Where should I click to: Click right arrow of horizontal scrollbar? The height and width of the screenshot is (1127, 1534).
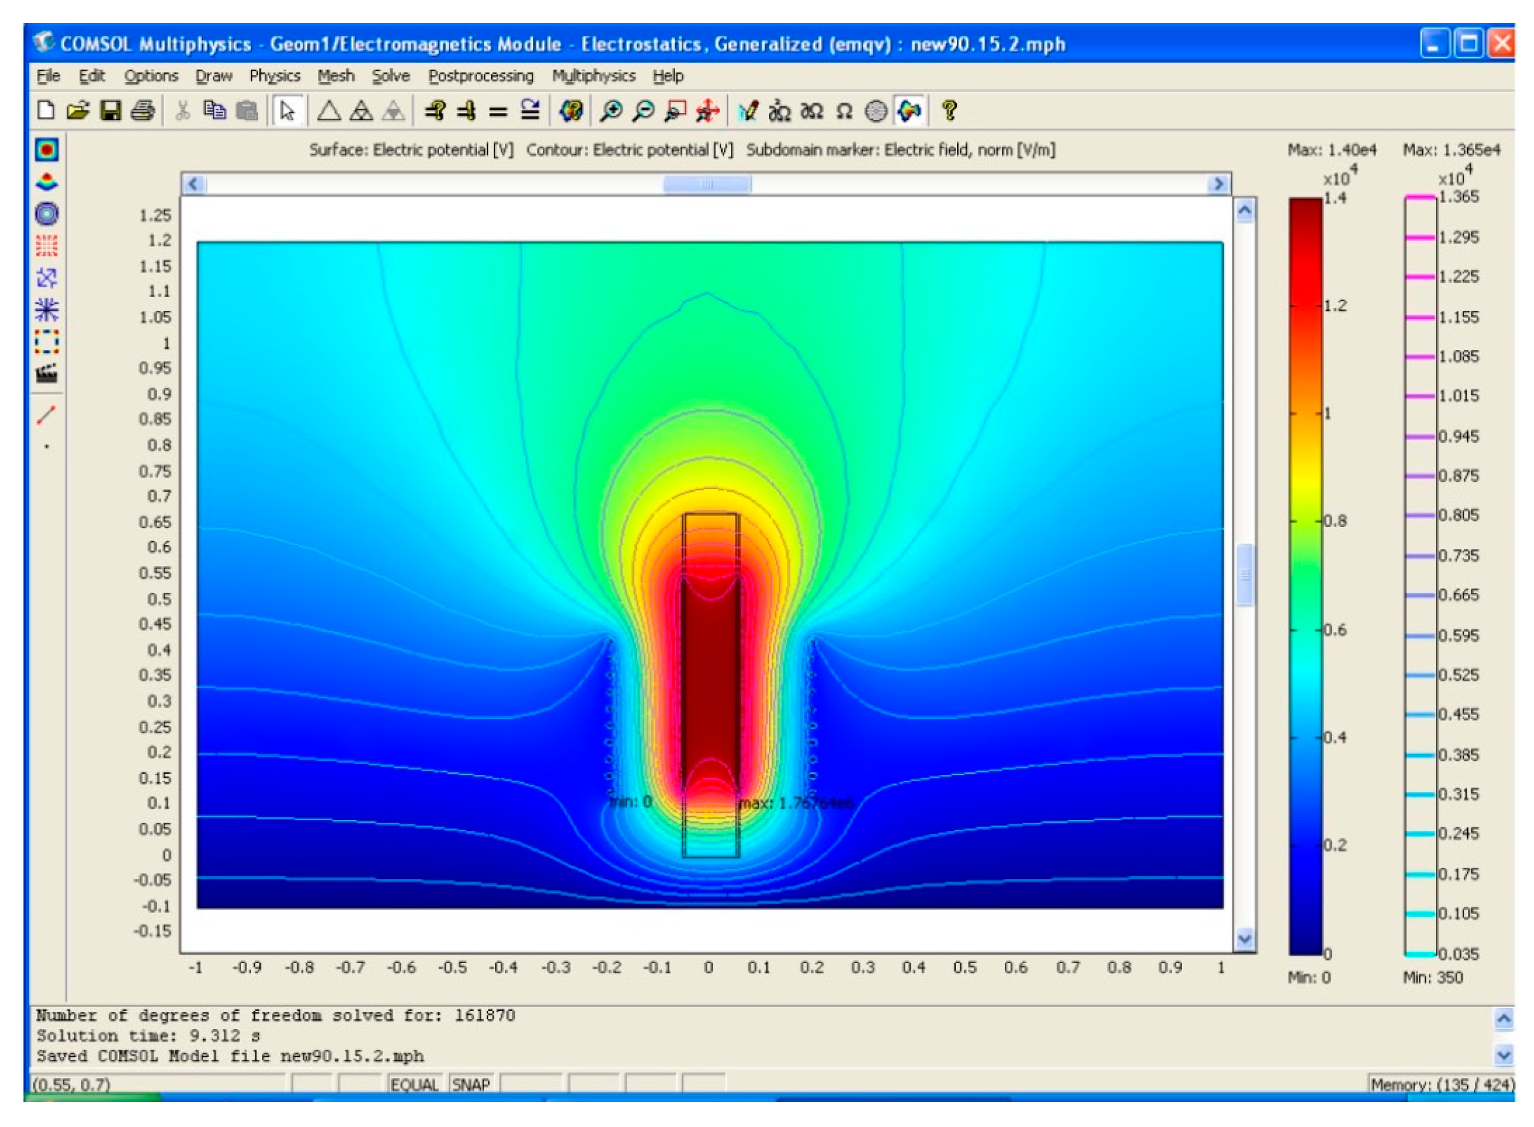1218,184
